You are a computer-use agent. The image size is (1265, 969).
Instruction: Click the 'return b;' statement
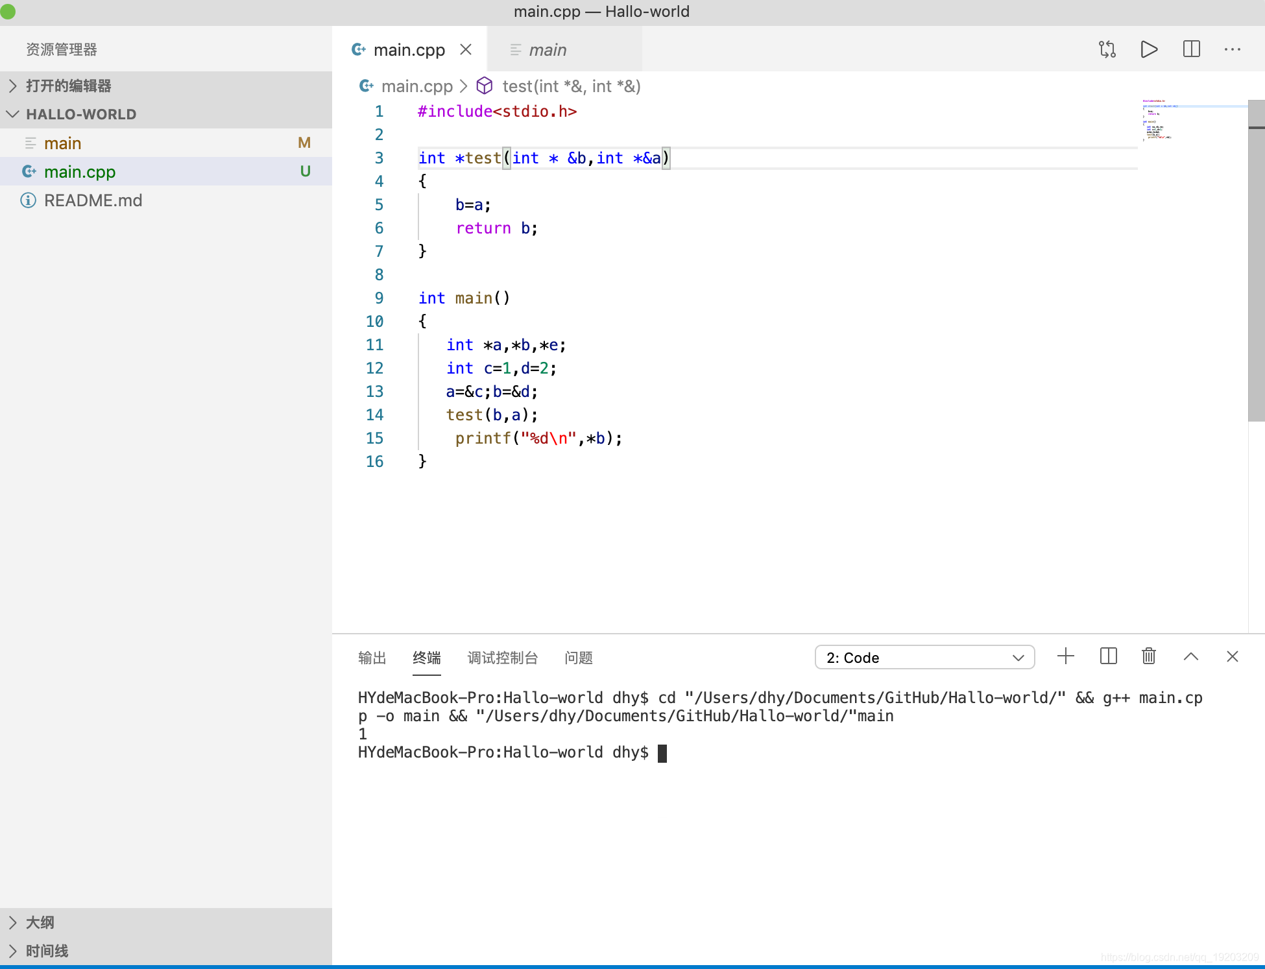point(497,228)
